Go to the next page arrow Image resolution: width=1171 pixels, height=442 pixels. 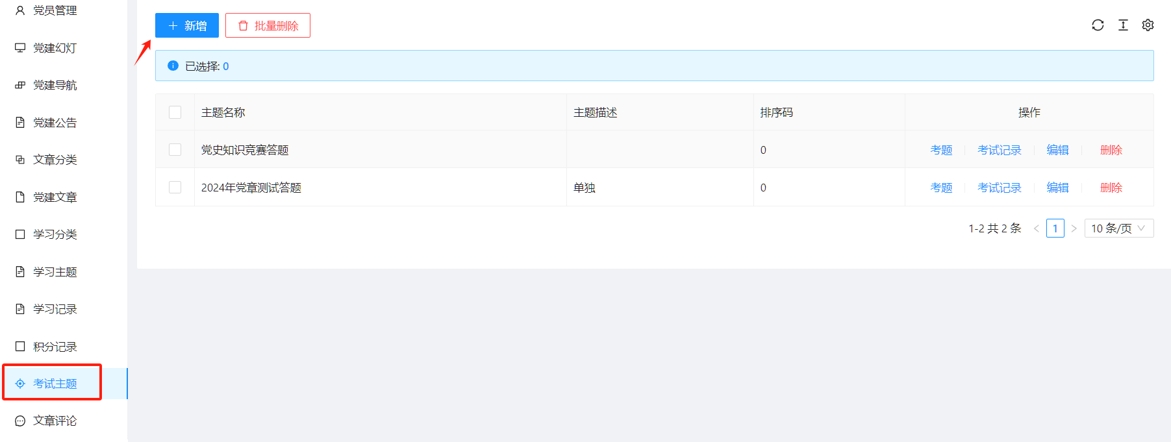[1074, 228]
